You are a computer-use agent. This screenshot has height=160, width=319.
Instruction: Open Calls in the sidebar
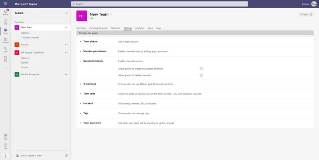[6, 50]
